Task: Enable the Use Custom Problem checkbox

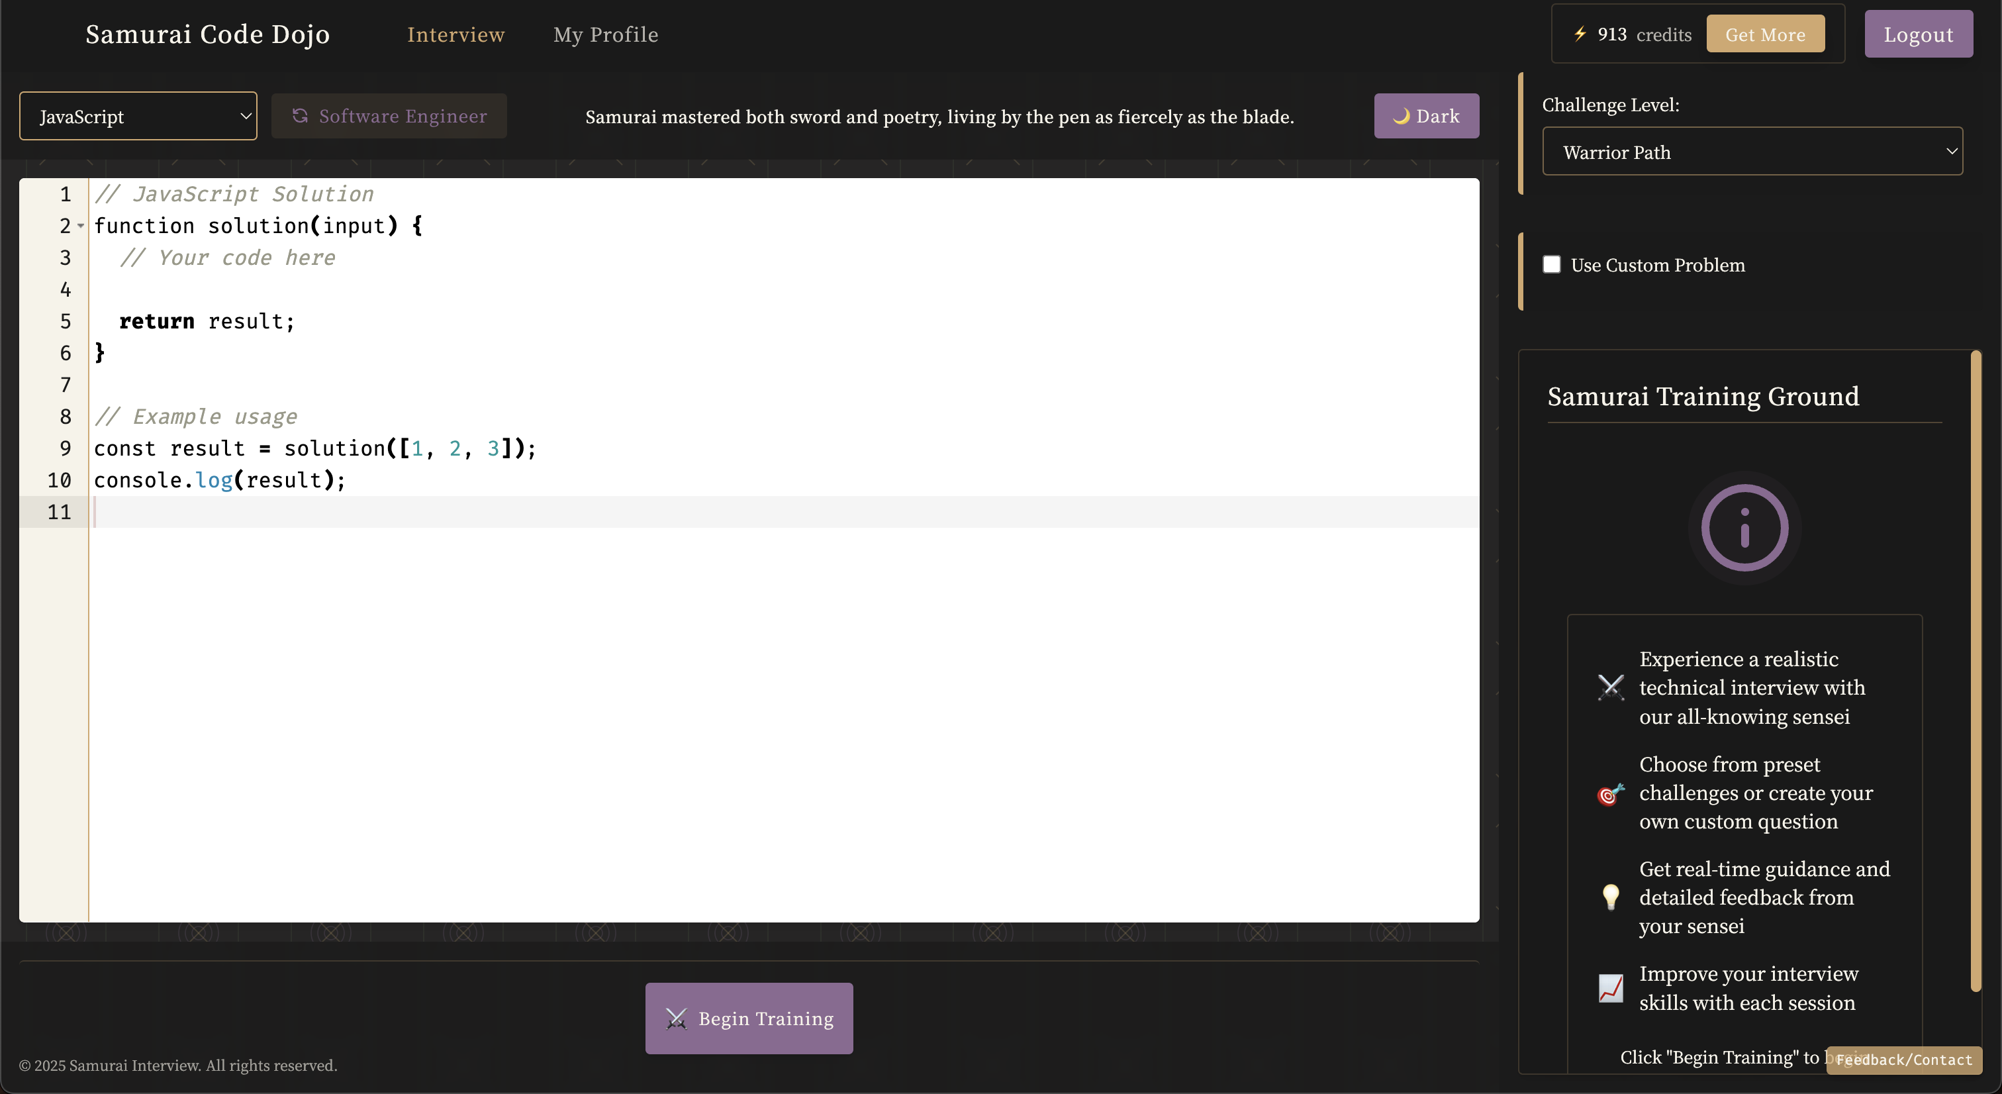Action: 1551,264
